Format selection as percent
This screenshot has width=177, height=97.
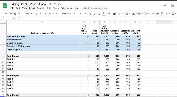41,14
